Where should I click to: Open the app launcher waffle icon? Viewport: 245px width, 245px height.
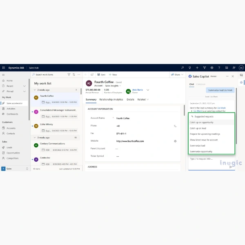coord(4,68)
